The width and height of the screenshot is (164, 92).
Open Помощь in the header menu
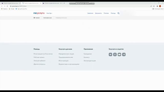113,13
